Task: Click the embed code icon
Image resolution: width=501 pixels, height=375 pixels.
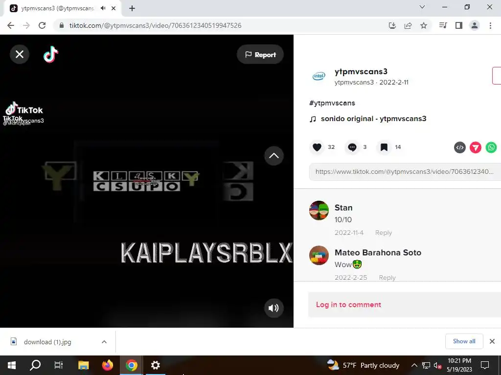Action: coord(460,147)
